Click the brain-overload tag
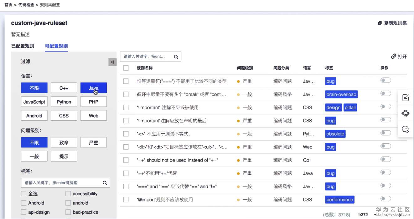 point(341,94)
